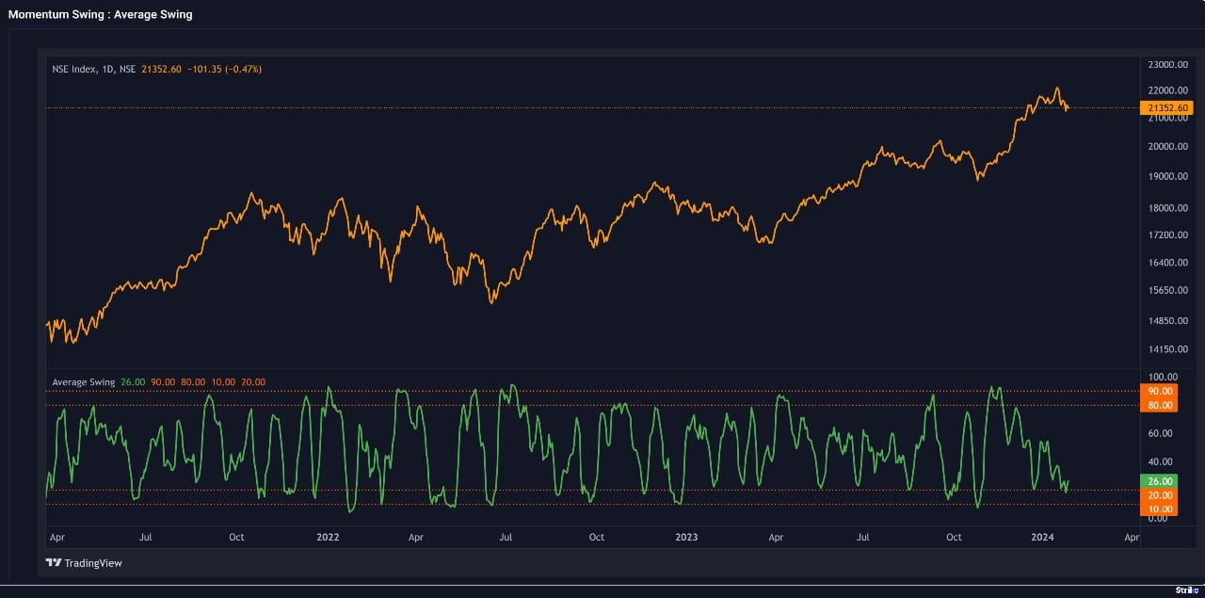Image resolution: width=1205 pixels, height=598 pixels.
Task: Select the NSE Index, 1D, NSE legend title
Action: tap(94, 69)
